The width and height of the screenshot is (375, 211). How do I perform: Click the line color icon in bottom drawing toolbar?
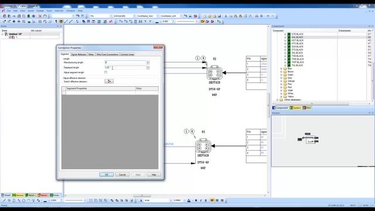(45, 200)
